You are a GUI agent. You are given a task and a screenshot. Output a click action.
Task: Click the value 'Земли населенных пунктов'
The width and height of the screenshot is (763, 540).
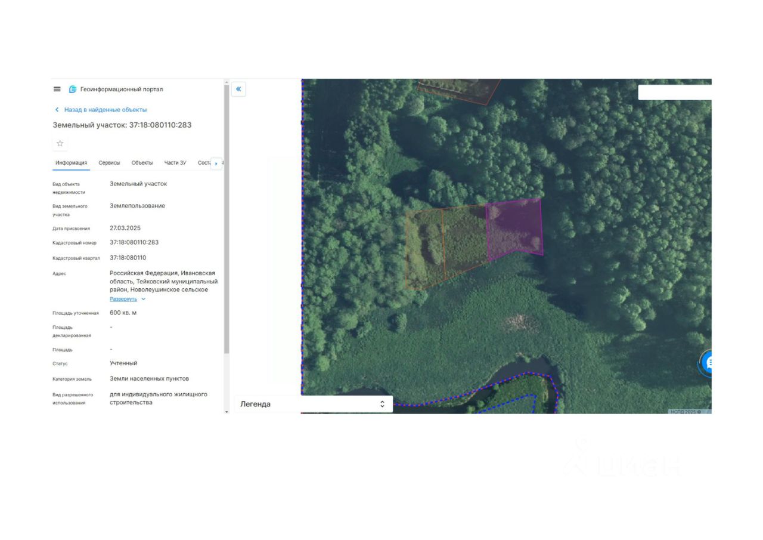[149, 378]
